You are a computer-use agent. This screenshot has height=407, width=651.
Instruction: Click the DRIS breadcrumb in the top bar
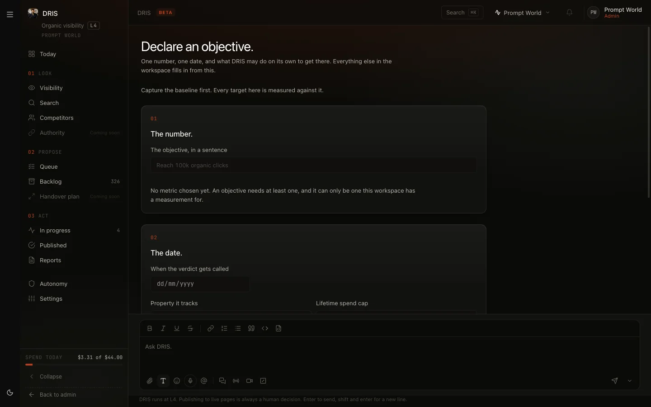coord(144,13)
